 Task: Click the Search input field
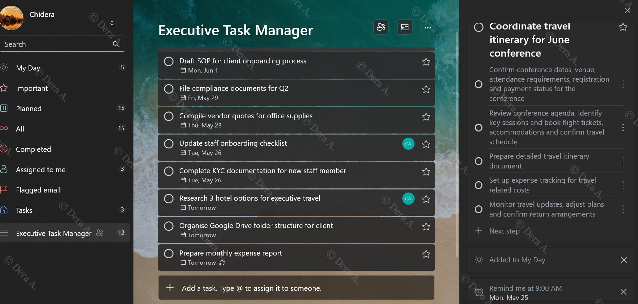click(x=62, y=44)
